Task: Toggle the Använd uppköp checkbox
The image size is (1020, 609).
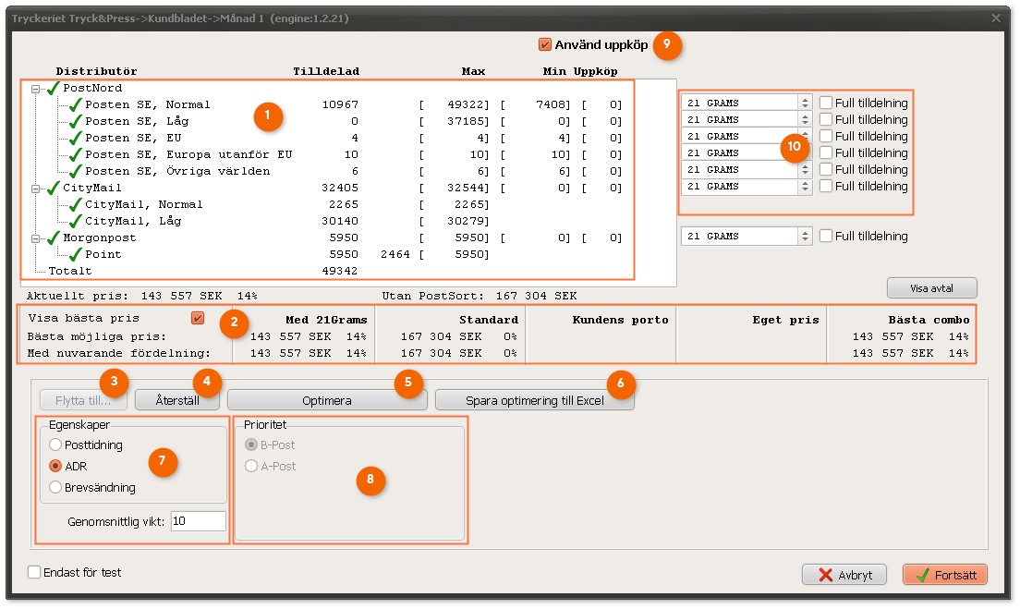Action: coord(545,44)
